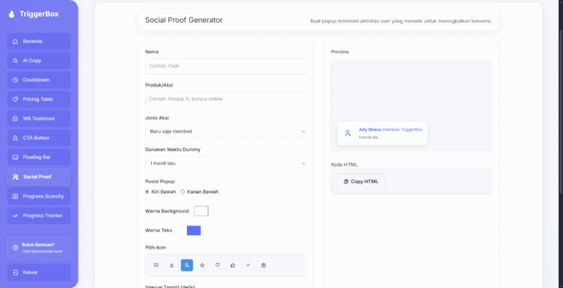Go to Pricing Table menu

click(x=39, y=100)
